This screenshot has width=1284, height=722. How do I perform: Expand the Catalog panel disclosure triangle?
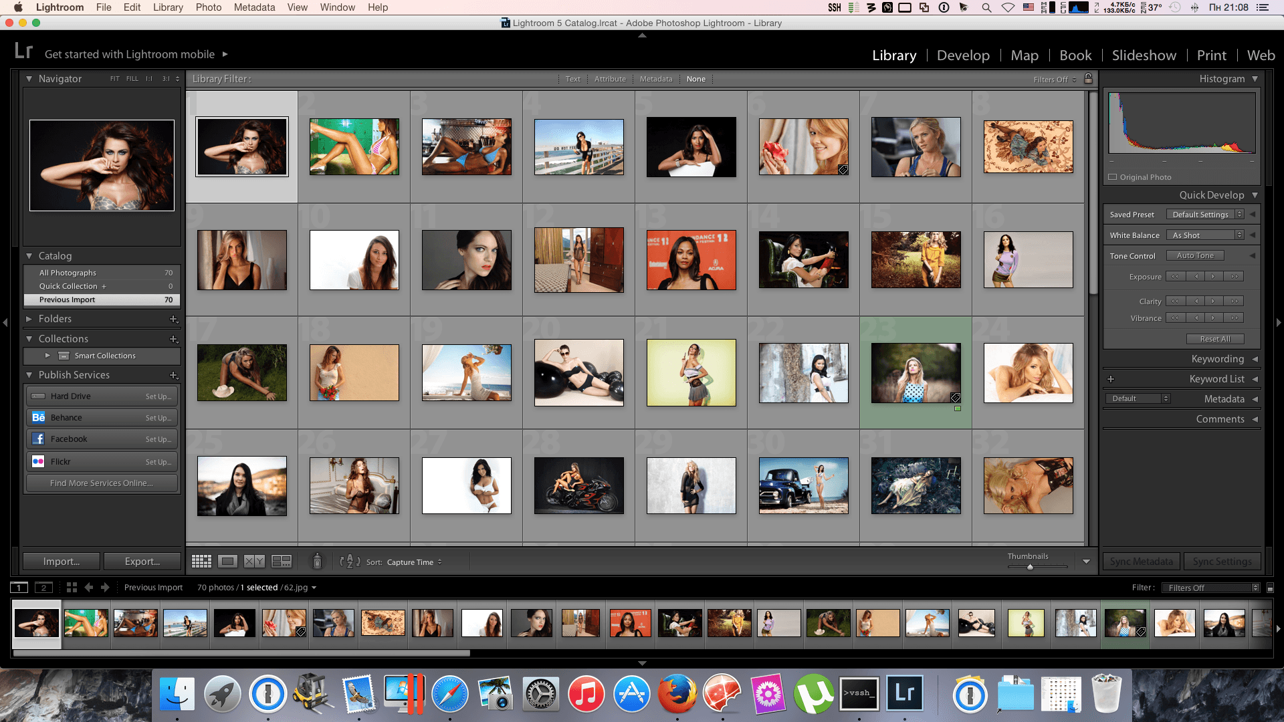(29, 255)
